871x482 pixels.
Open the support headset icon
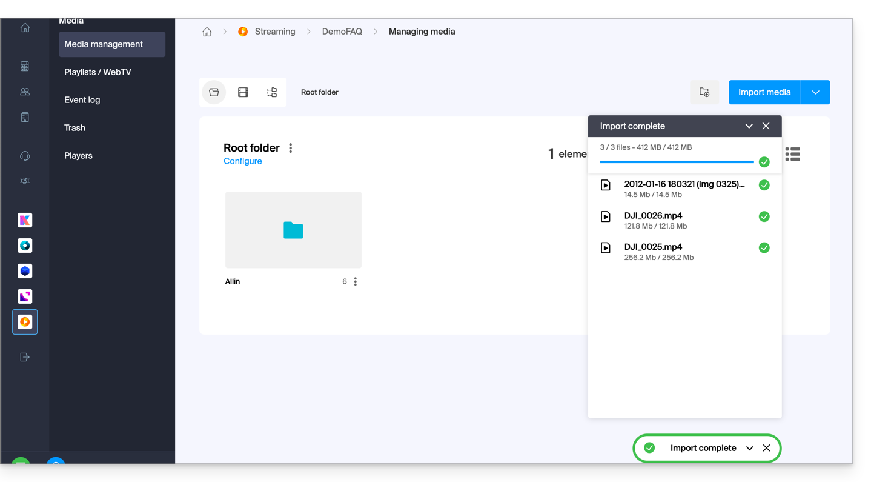click(x=25, y=156)
